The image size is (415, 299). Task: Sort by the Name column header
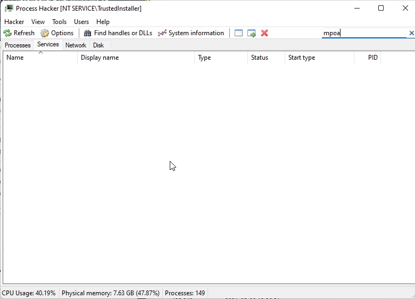[40, 58]
